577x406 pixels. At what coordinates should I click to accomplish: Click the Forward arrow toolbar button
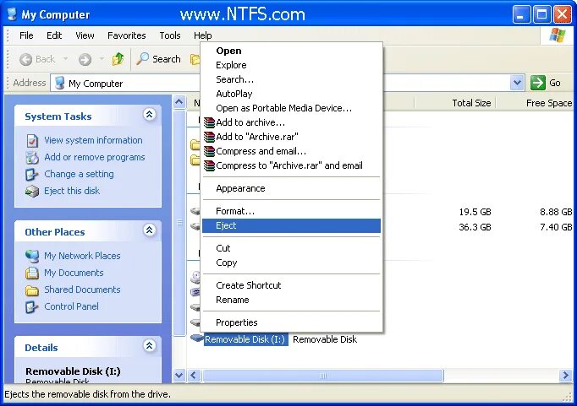85,59
